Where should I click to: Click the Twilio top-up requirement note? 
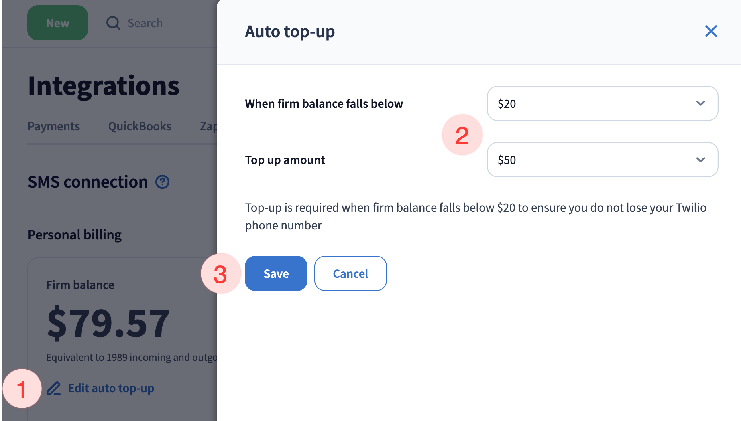click(x=476, y=217)
